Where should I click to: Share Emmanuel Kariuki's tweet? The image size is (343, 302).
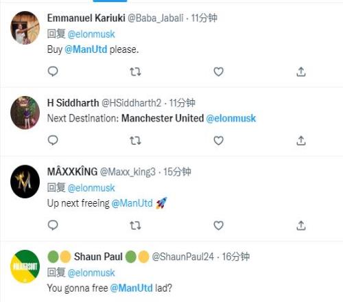tap(301, 71)
